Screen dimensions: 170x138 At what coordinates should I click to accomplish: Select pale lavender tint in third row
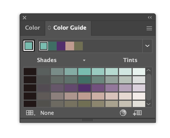coord(139,88)
